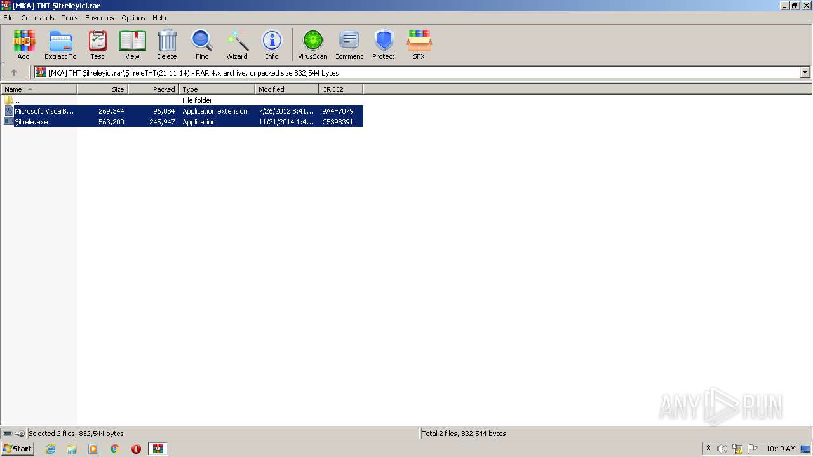The image size is (813, 457).
Task: Click 'Total 2 files' status text
Action: click(464, 434)
